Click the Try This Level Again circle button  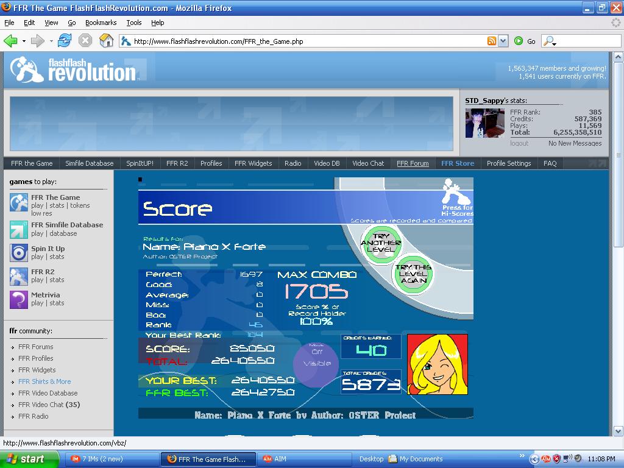tap(413, 274)
